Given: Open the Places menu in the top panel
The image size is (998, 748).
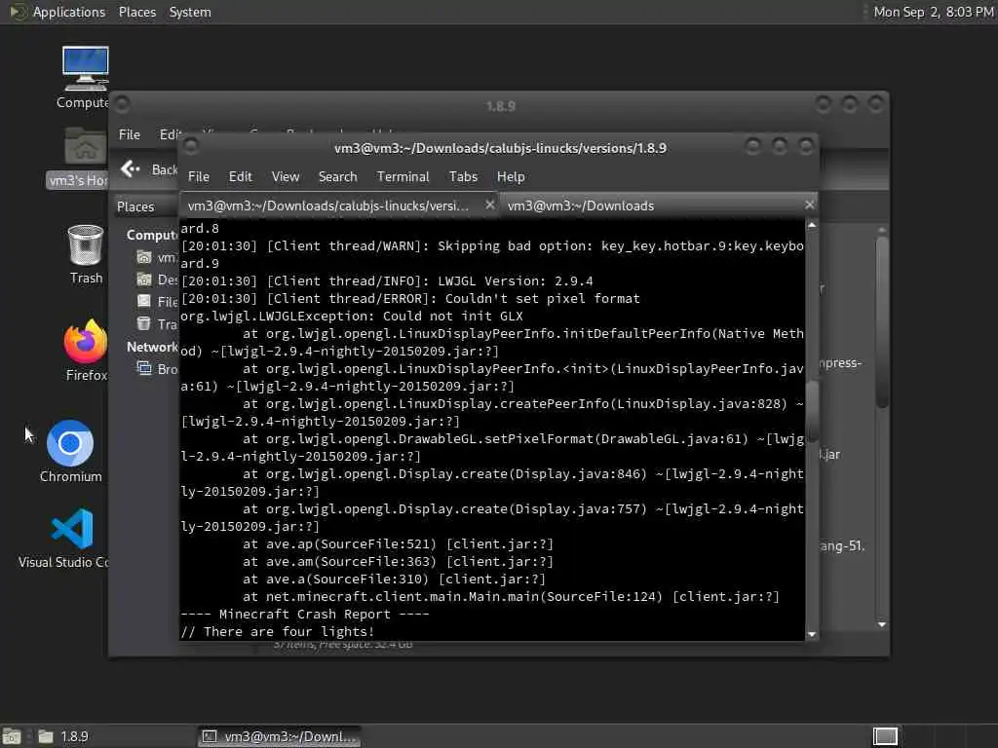Looking at the screenshot, I should pos(136,12).
